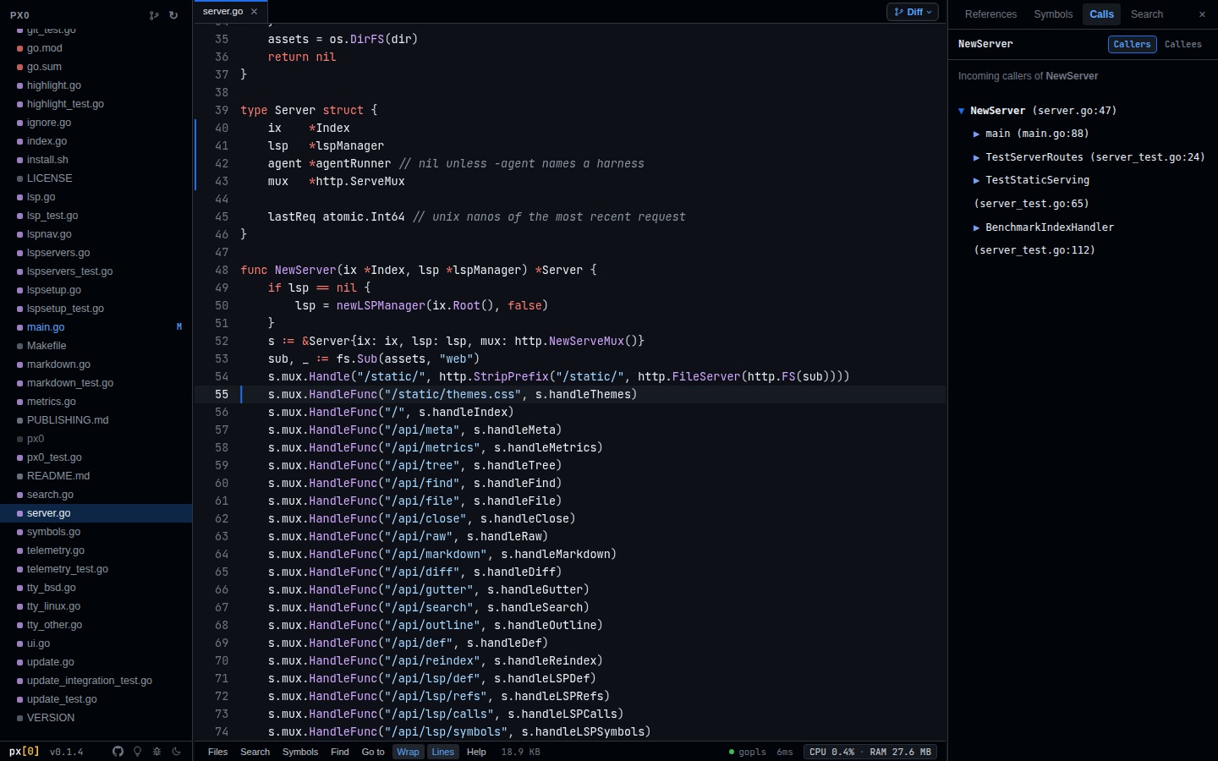Image resolution: width=1218 pixels, height=761 pixels.
Task: Open the Search panel tab
Action: pos(1147,14)
